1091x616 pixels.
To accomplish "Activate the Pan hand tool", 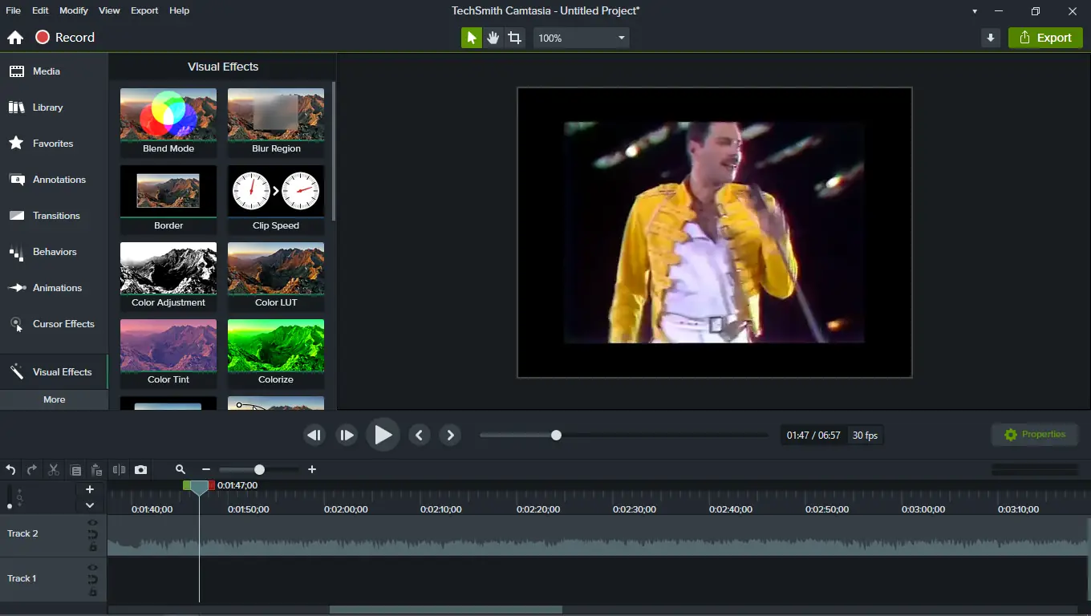I will pyautogui.click(x=493, y=37).
